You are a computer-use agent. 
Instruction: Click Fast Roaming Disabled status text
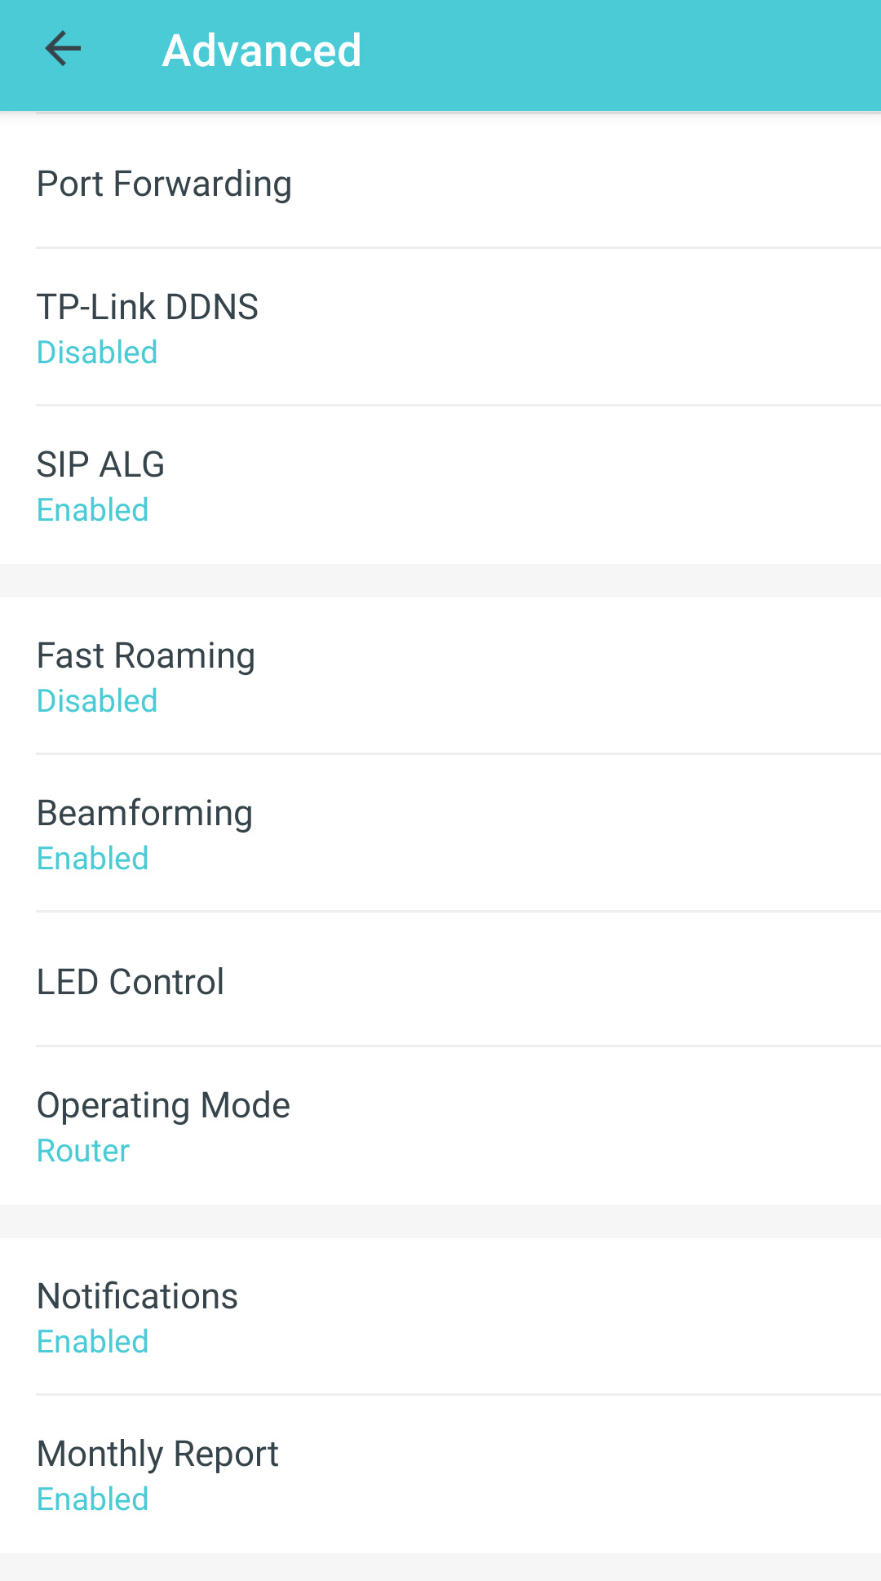pyautogui.click(x=97, y=701)
